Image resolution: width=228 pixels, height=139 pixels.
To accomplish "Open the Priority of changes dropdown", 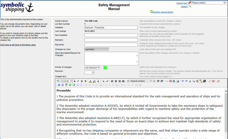I will coord(92,67).
